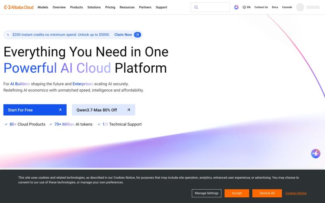Click the account name placeholder beside the avatar
The image size is (325, 203).
[313, 7]
